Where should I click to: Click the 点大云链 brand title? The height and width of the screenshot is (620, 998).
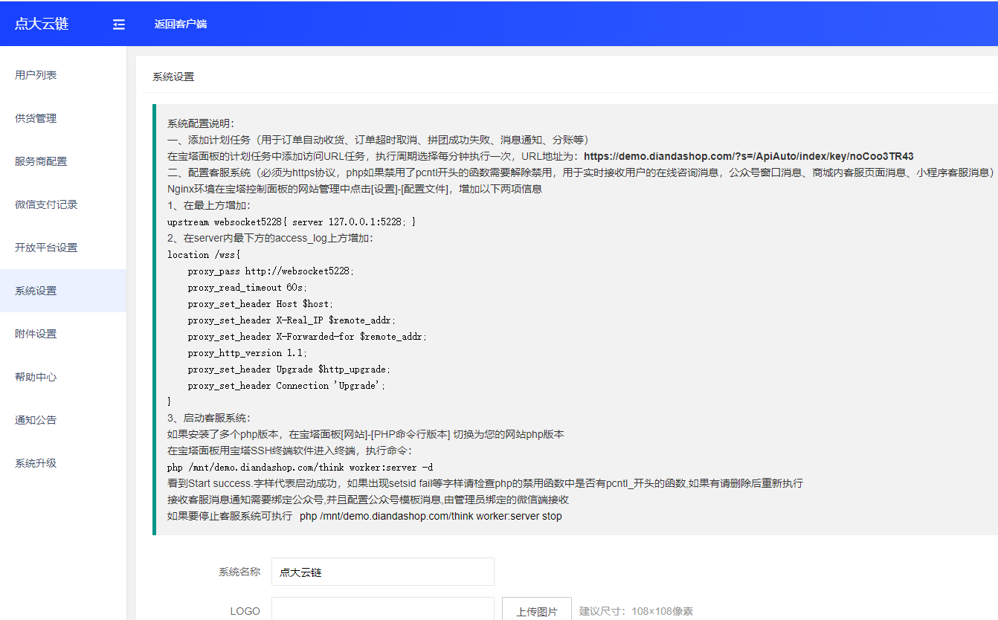point(42,24)
